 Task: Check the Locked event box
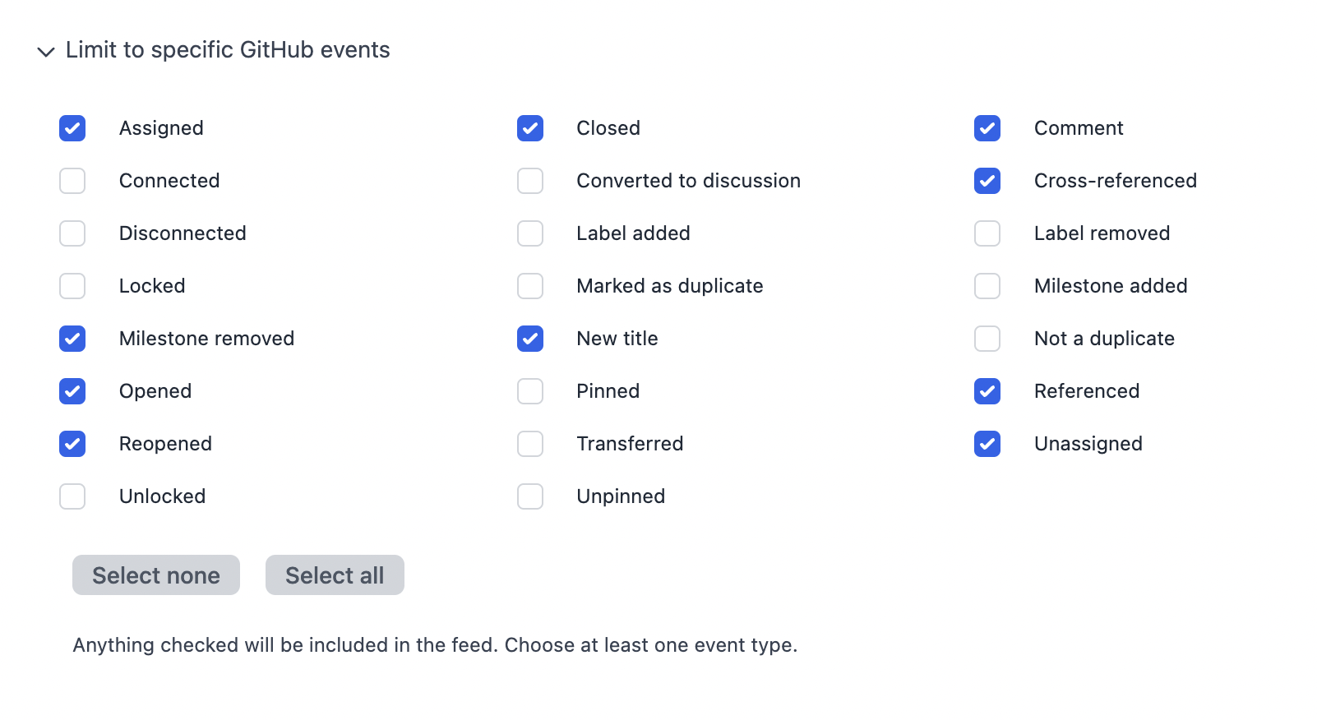tap(72, 286)
